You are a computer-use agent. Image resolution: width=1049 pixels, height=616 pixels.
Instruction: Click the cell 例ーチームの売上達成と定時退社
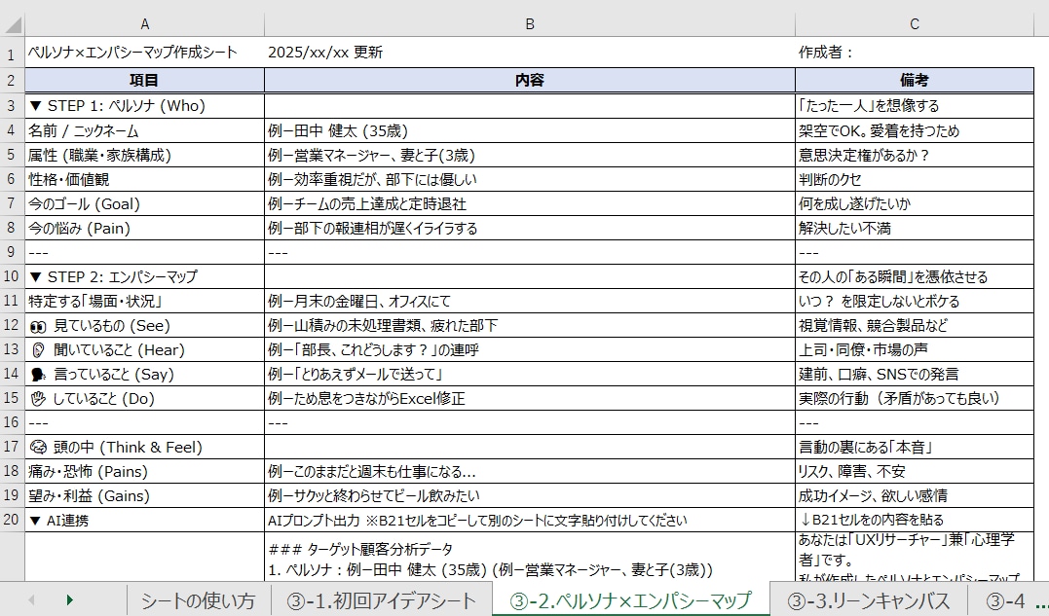coord(529,203)
